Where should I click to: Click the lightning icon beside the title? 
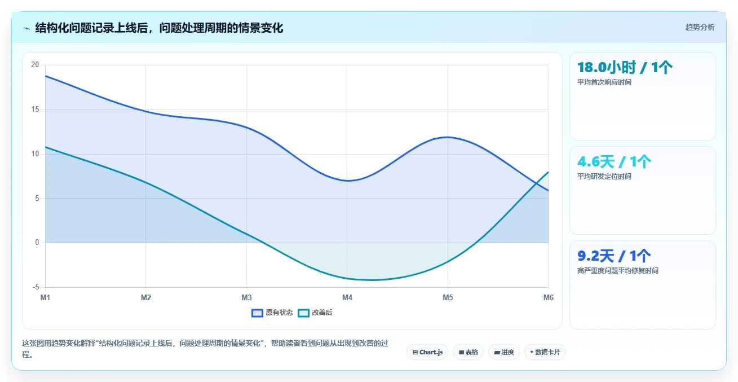click(26, 28)
